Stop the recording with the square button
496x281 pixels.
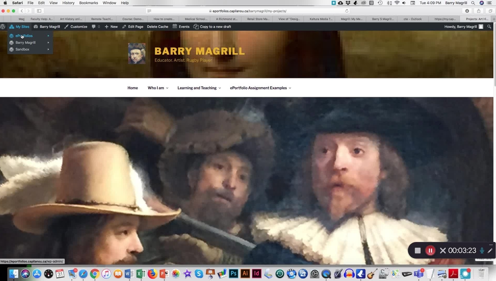[x=417, y=250]
